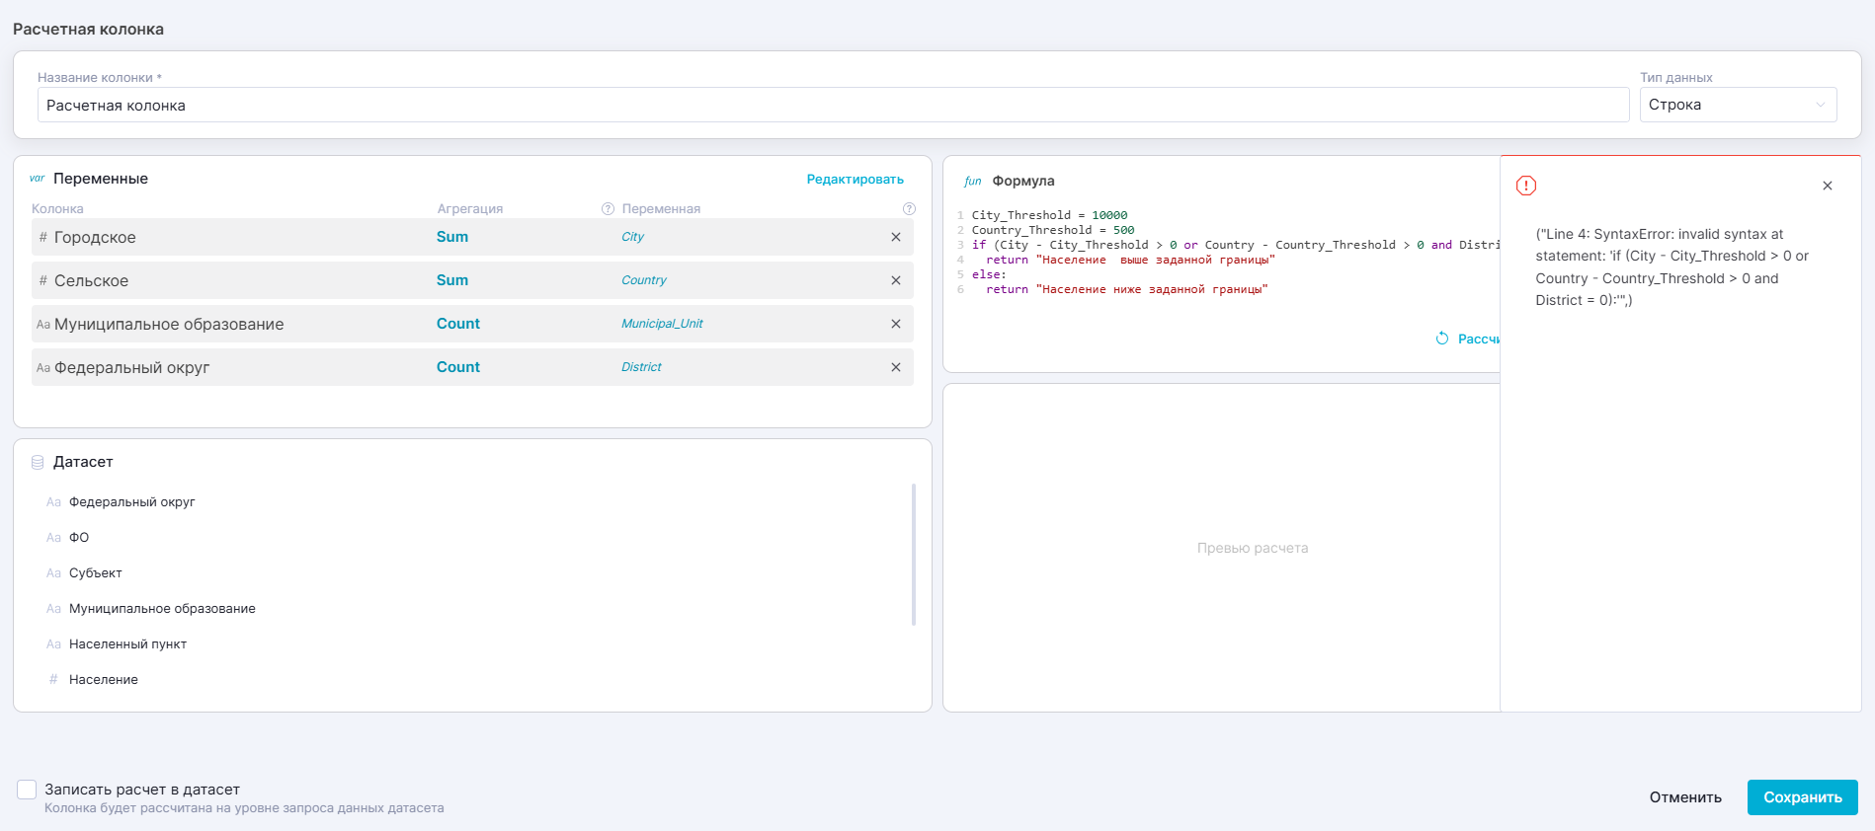Image resolution: width=1875 pixels, height=831 pixels.
Task: Click the help icon next to Агрегация
Action: pos(608,209)
